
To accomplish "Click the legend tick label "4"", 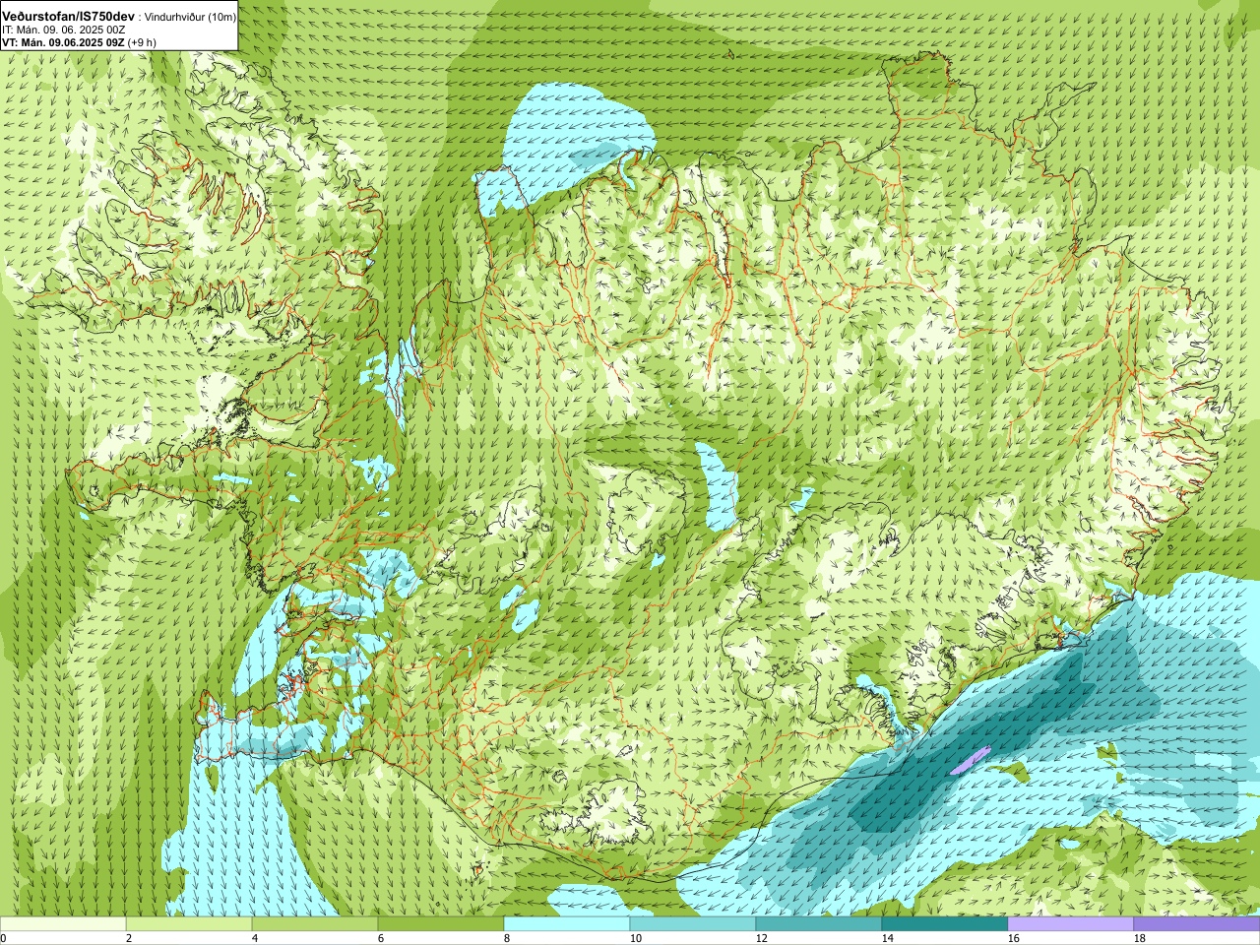I will pos(255,939).
